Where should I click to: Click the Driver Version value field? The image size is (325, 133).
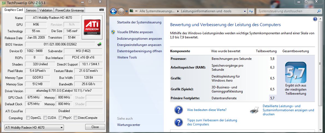tap(64, 91)
